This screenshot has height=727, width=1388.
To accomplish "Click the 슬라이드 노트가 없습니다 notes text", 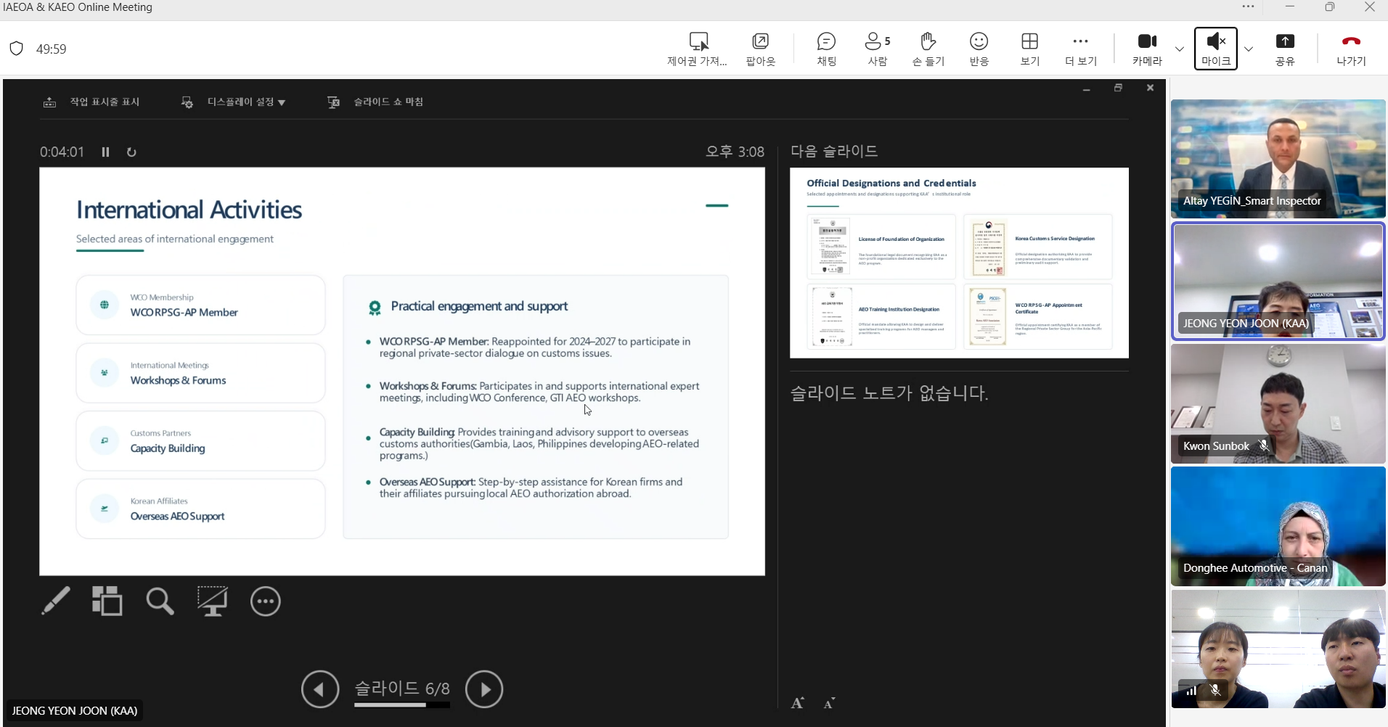I will 889,393.
